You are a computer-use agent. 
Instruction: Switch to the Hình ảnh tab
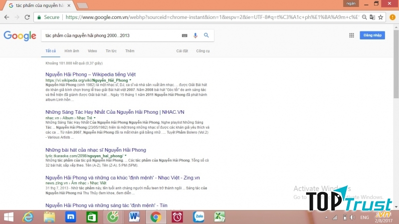[72, 51]
